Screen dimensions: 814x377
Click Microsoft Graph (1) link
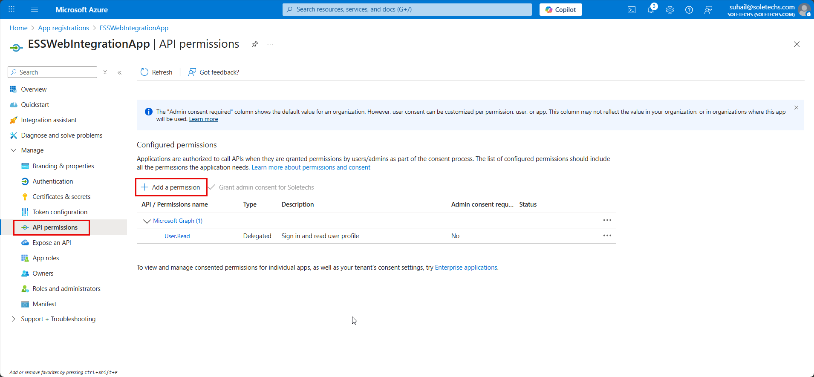coord(178,221)
